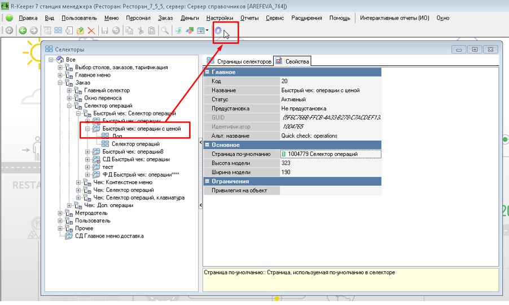Open dropdown arrow beside grid view icon
The height and width of the screenshot is (305, 509).
[x=208, y=30]
